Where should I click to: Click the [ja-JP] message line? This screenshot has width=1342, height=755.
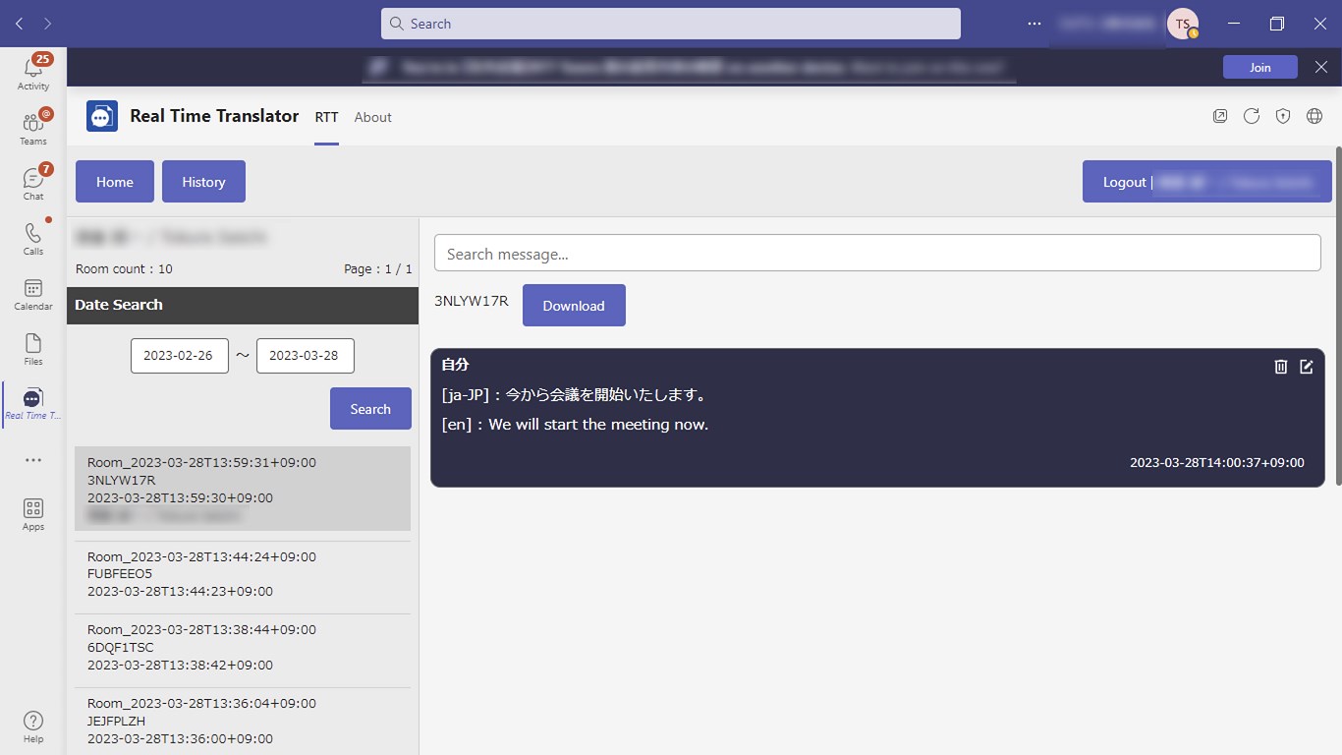575,395
